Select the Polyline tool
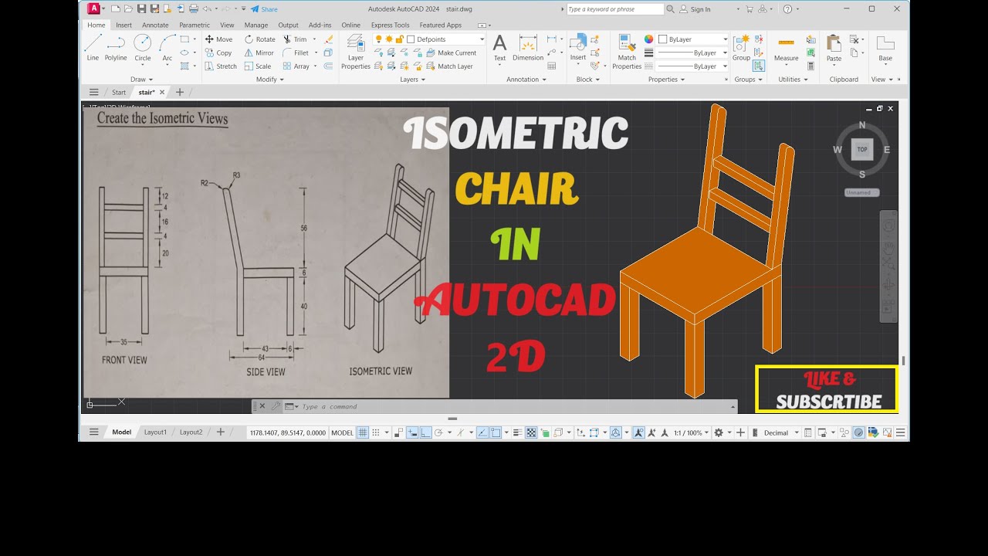The image size is (988, 556). [x=116, y=47]
